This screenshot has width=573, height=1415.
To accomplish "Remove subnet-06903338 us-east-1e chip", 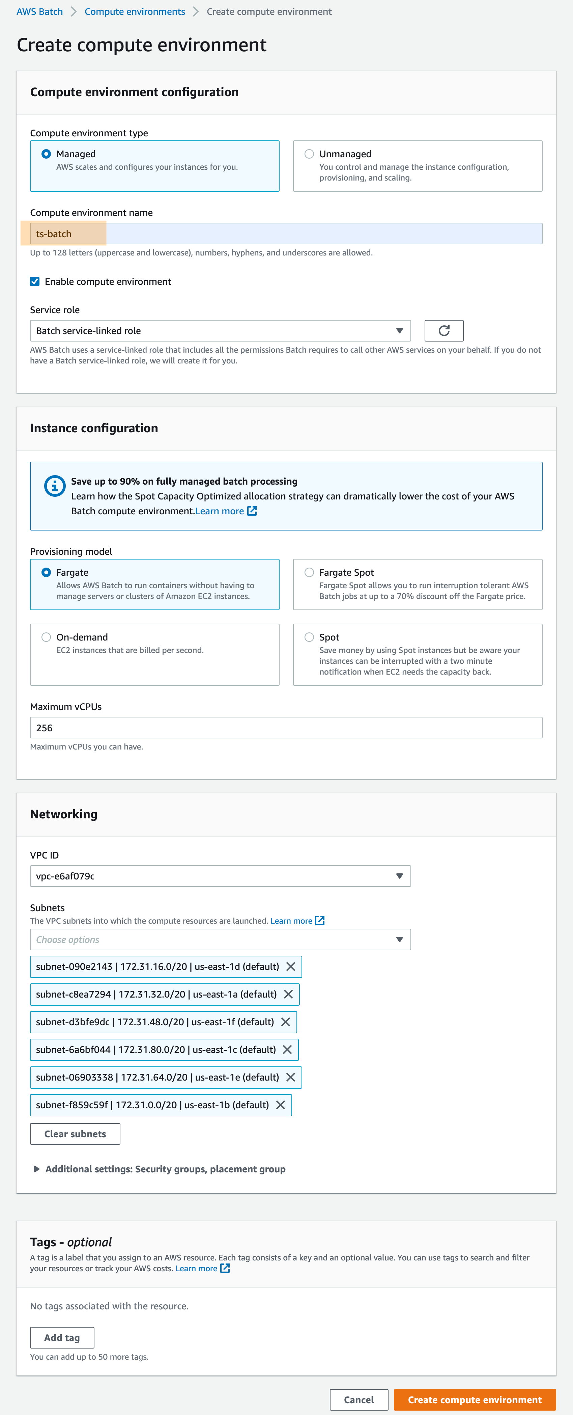I will pos(290,1077).
